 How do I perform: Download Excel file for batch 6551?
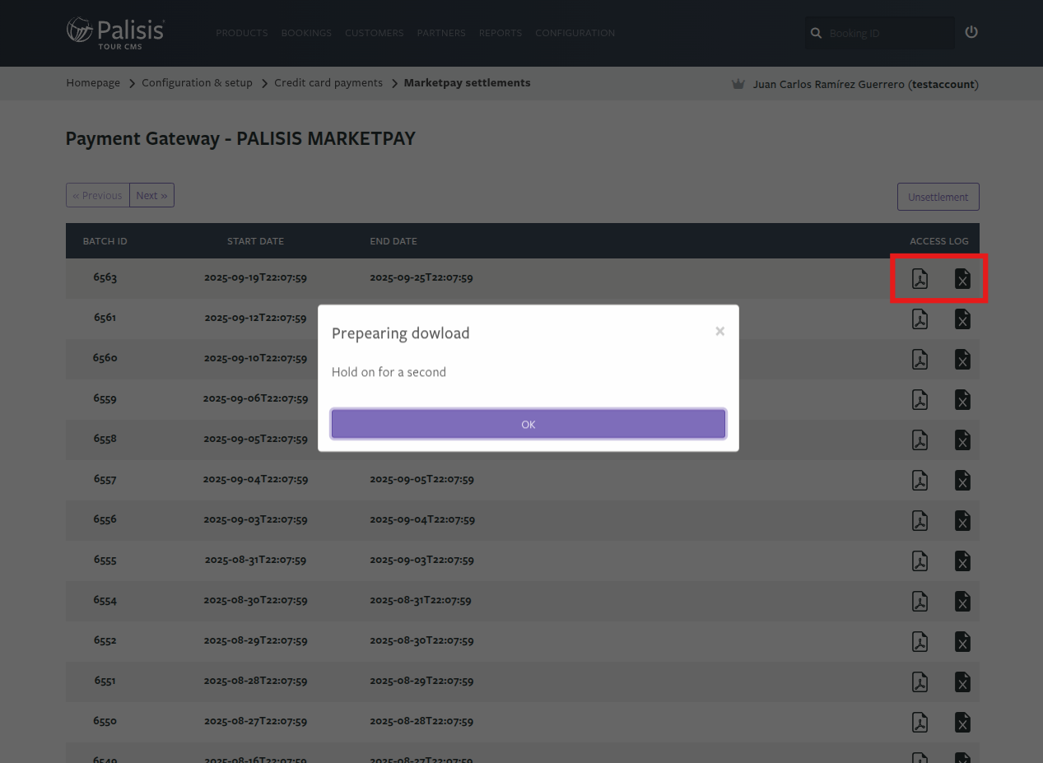point(962,682)
